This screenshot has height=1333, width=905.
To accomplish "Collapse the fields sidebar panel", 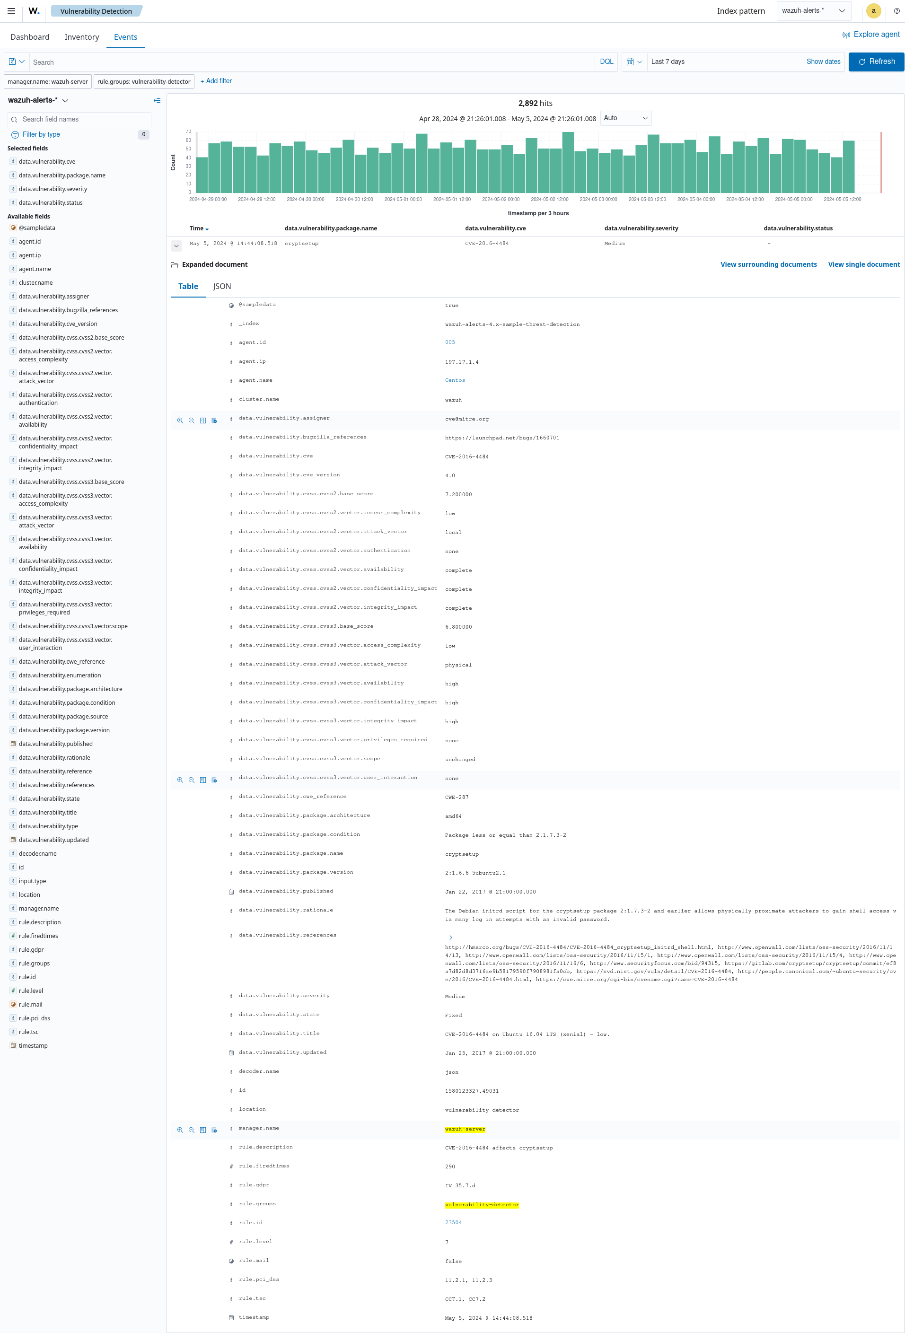I will [x=157, y=100].
